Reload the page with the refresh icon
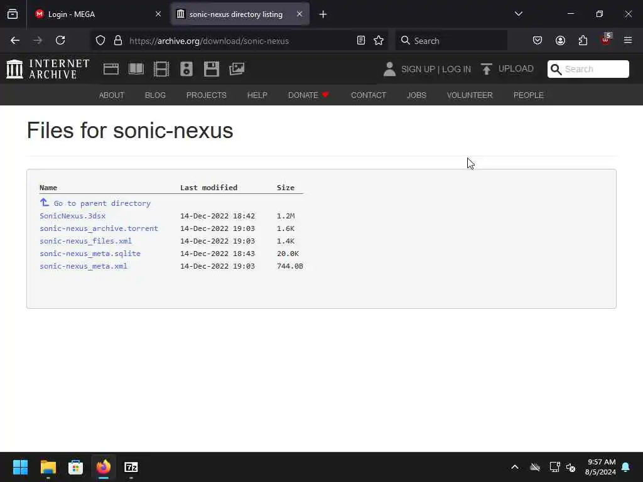The width and height of the screenshot is (643, 482). point(60,40)
